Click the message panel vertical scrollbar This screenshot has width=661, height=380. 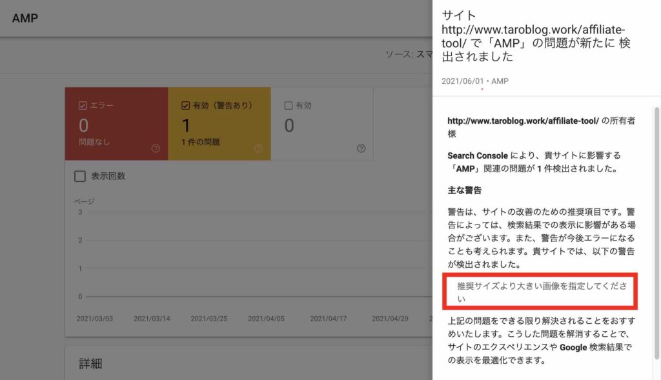[x=656, y=234]
